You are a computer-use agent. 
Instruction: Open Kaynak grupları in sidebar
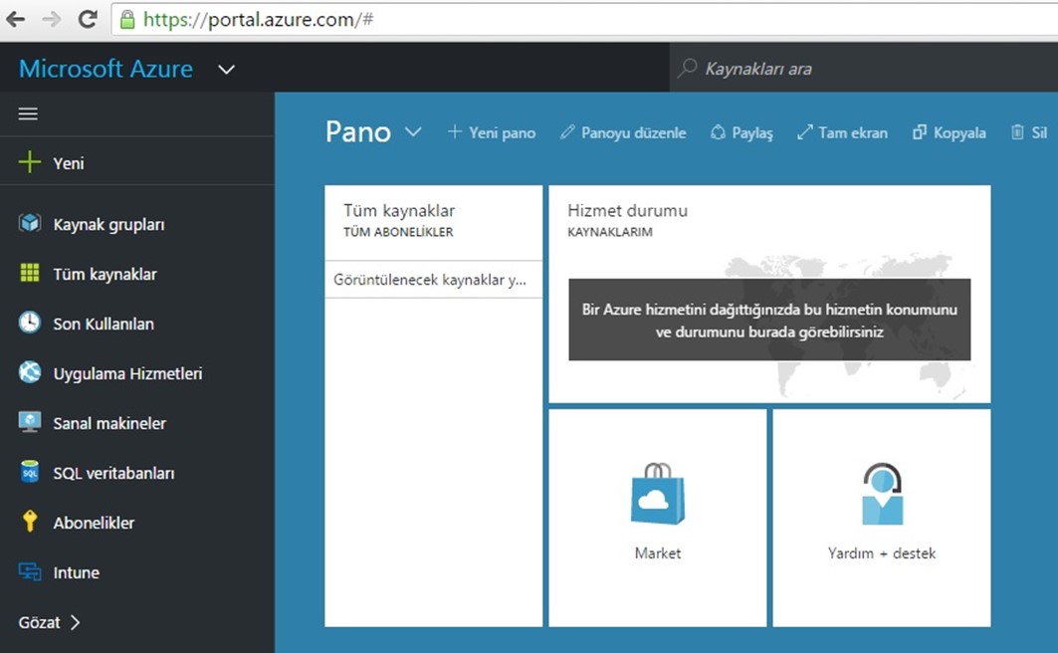coord(108,225)
